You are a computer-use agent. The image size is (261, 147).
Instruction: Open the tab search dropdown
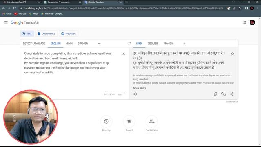coord(234,2)
